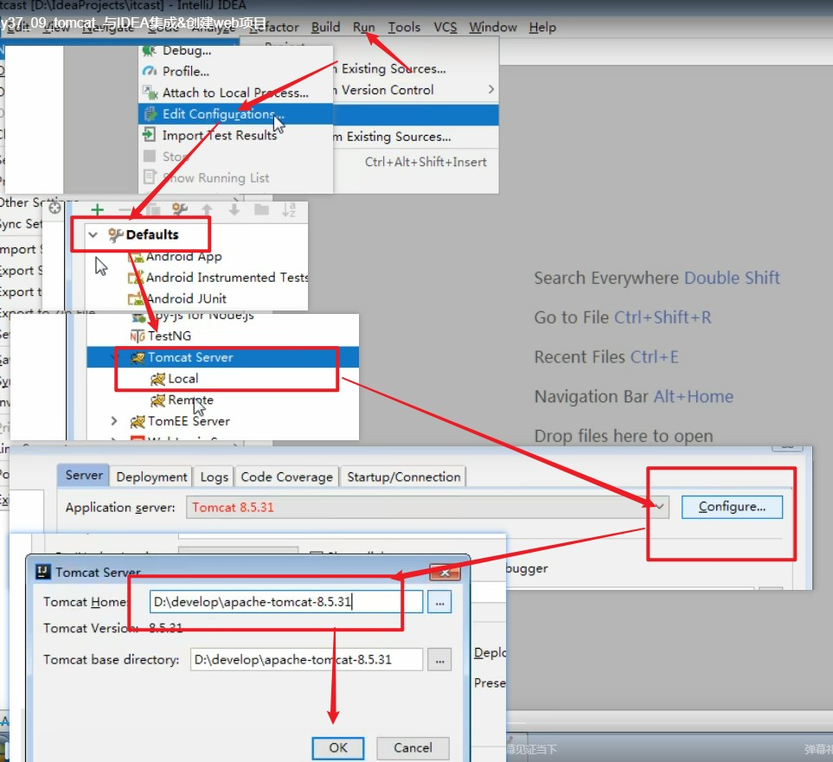Click the TestNG icon
833x762 pixels.
point(137,336)
